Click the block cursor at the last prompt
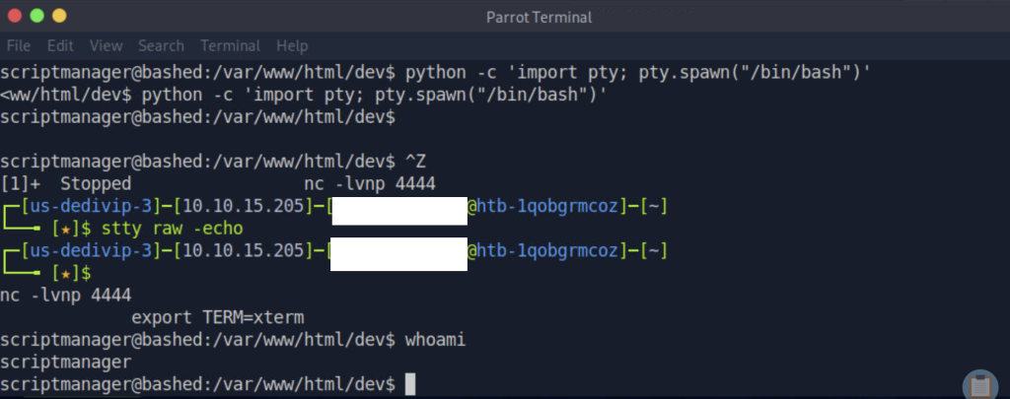The width and height of the screenshot is (1010, 399). (410, 385)
